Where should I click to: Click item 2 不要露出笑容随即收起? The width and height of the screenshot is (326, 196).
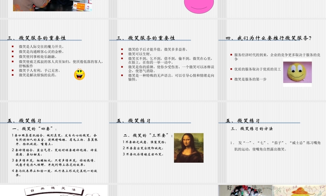[143, 148]
